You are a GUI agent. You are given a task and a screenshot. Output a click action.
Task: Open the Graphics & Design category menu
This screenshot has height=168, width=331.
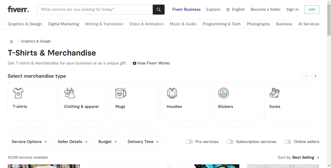[25, 24]
